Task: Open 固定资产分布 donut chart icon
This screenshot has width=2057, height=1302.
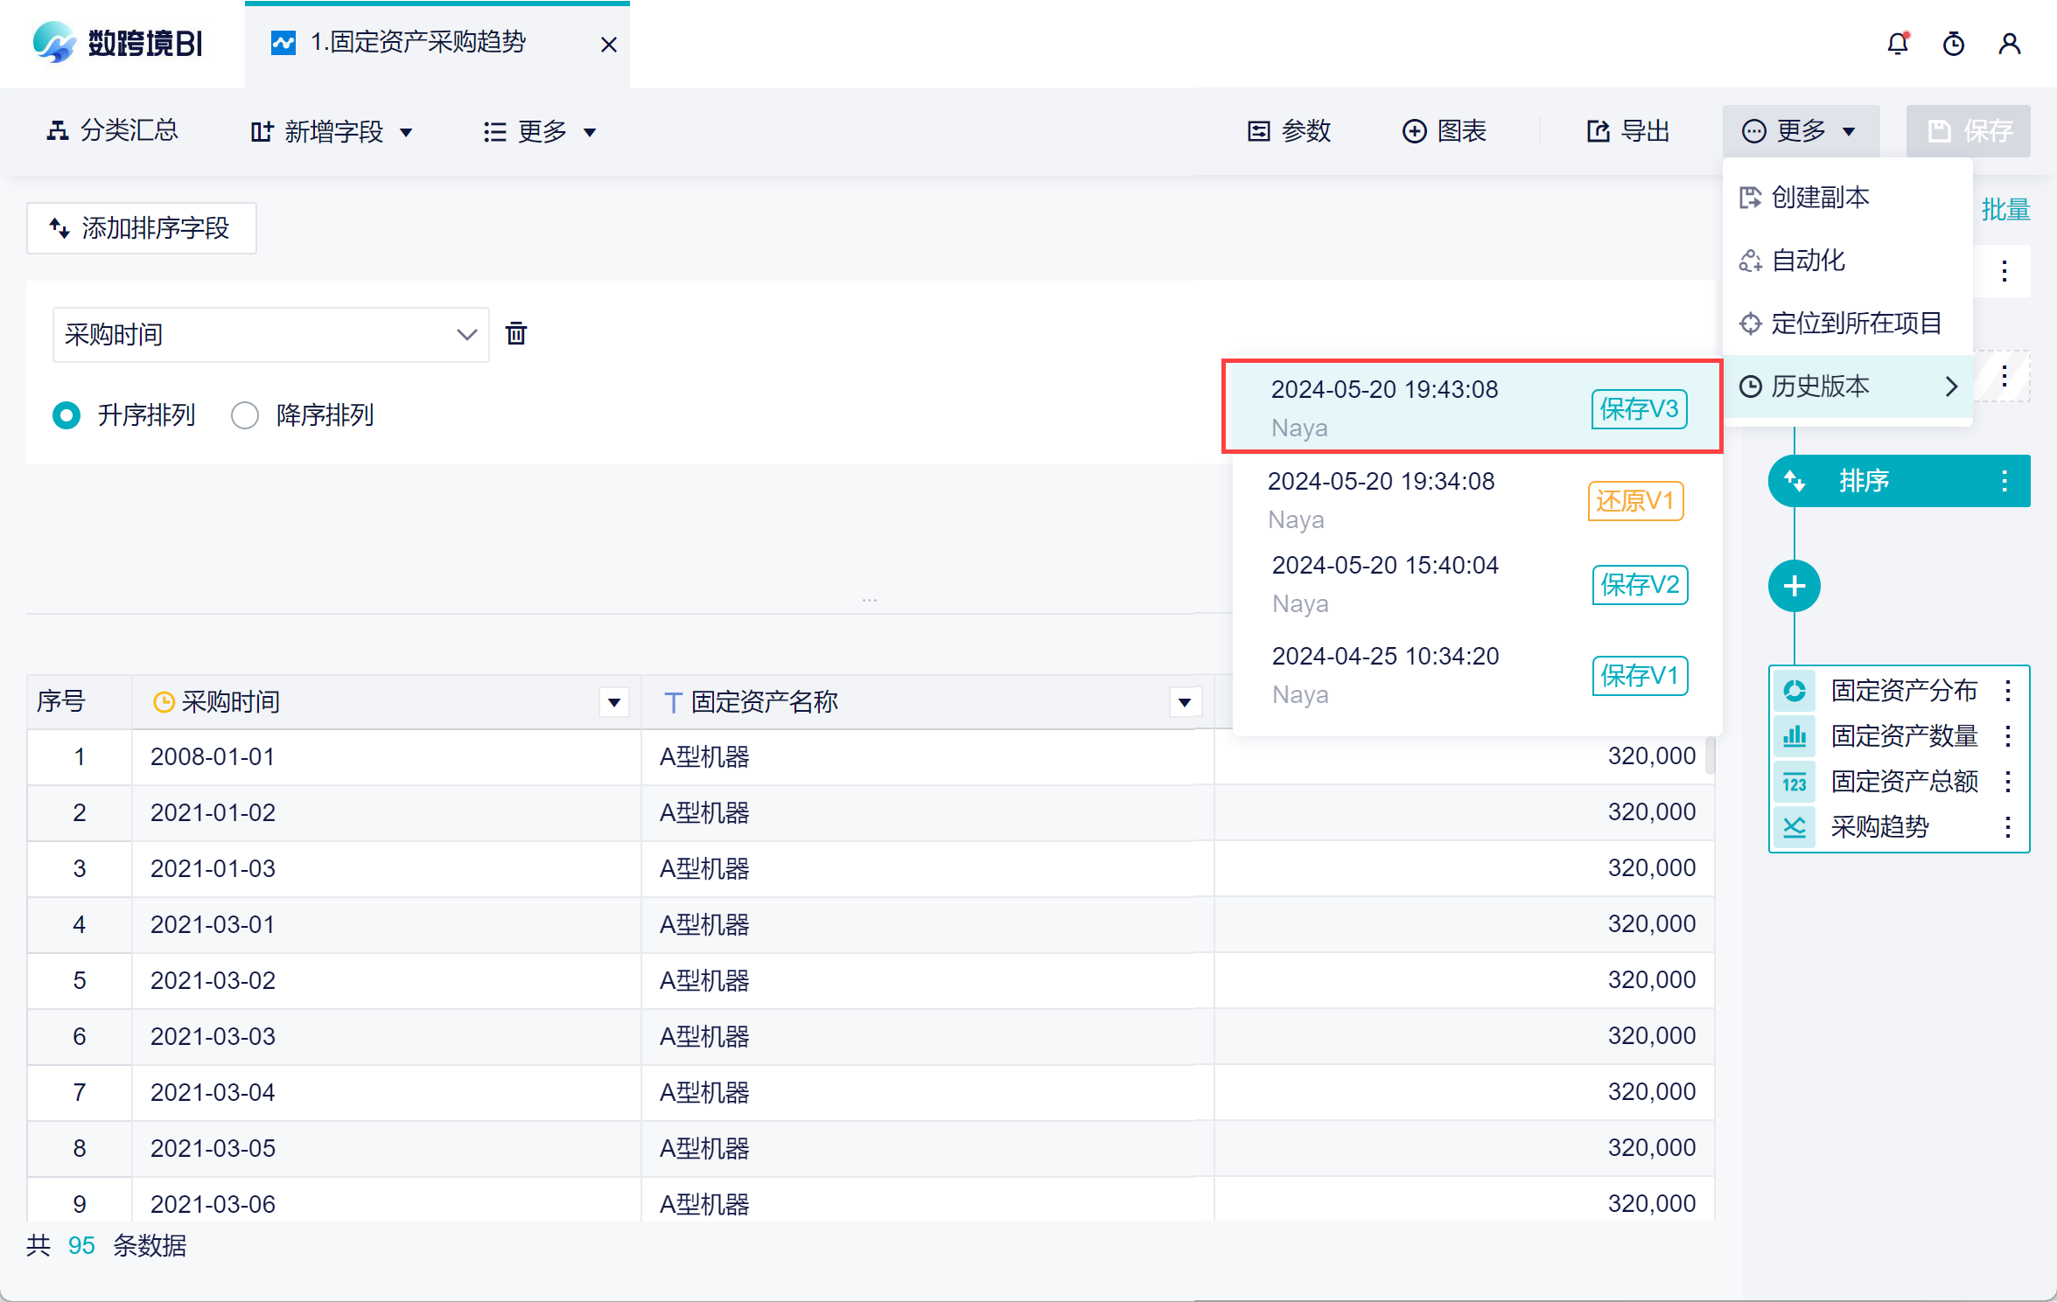Action: (1794, 691)
